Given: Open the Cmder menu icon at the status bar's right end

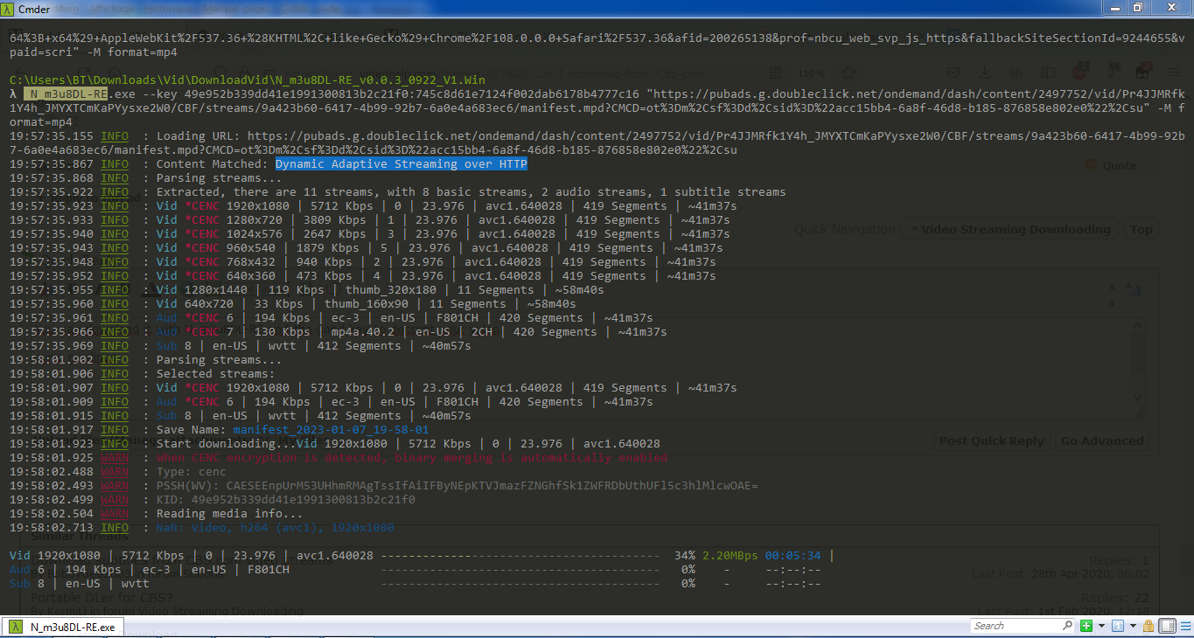Looking at the screenshot, I should click(x=1184, y=626).
